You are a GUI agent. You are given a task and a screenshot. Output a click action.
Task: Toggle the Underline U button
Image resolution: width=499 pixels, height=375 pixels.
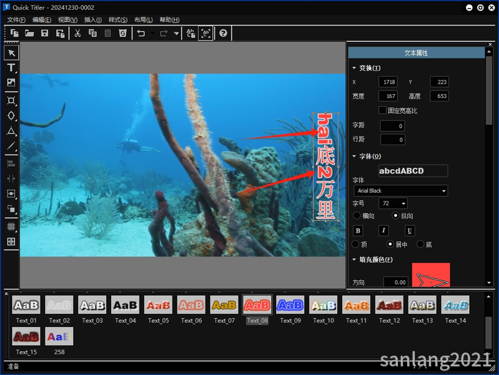point(410,231)
